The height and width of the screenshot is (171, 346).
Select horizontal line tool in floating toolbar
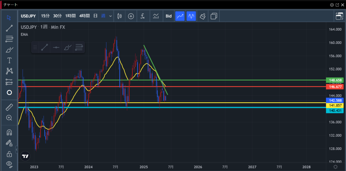pos(56,47)
